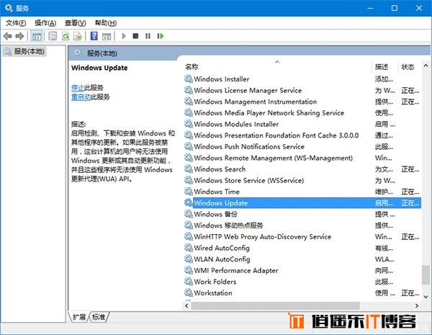Click the gear icon for Workstation
The height and width of the screenshot is (335, 432).
[x=189, y=292]
